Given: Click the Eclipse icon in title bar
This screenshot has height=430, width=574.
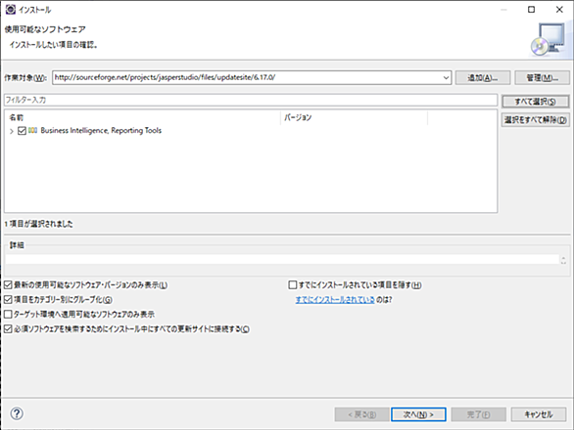Looking at the screenshot, I should [11, 9].
